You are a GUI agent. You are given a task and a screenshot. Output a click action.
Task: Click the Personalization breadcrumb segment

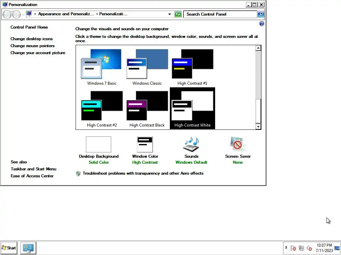[113, 14]
